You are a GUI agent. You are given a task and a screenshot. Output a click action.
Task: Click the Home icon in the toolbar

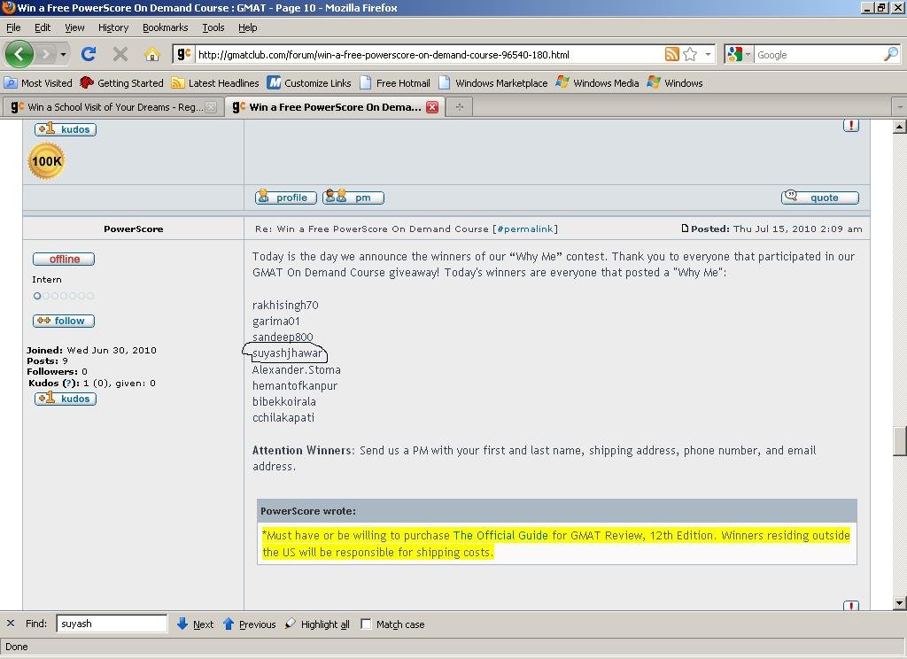click(151, 55)
